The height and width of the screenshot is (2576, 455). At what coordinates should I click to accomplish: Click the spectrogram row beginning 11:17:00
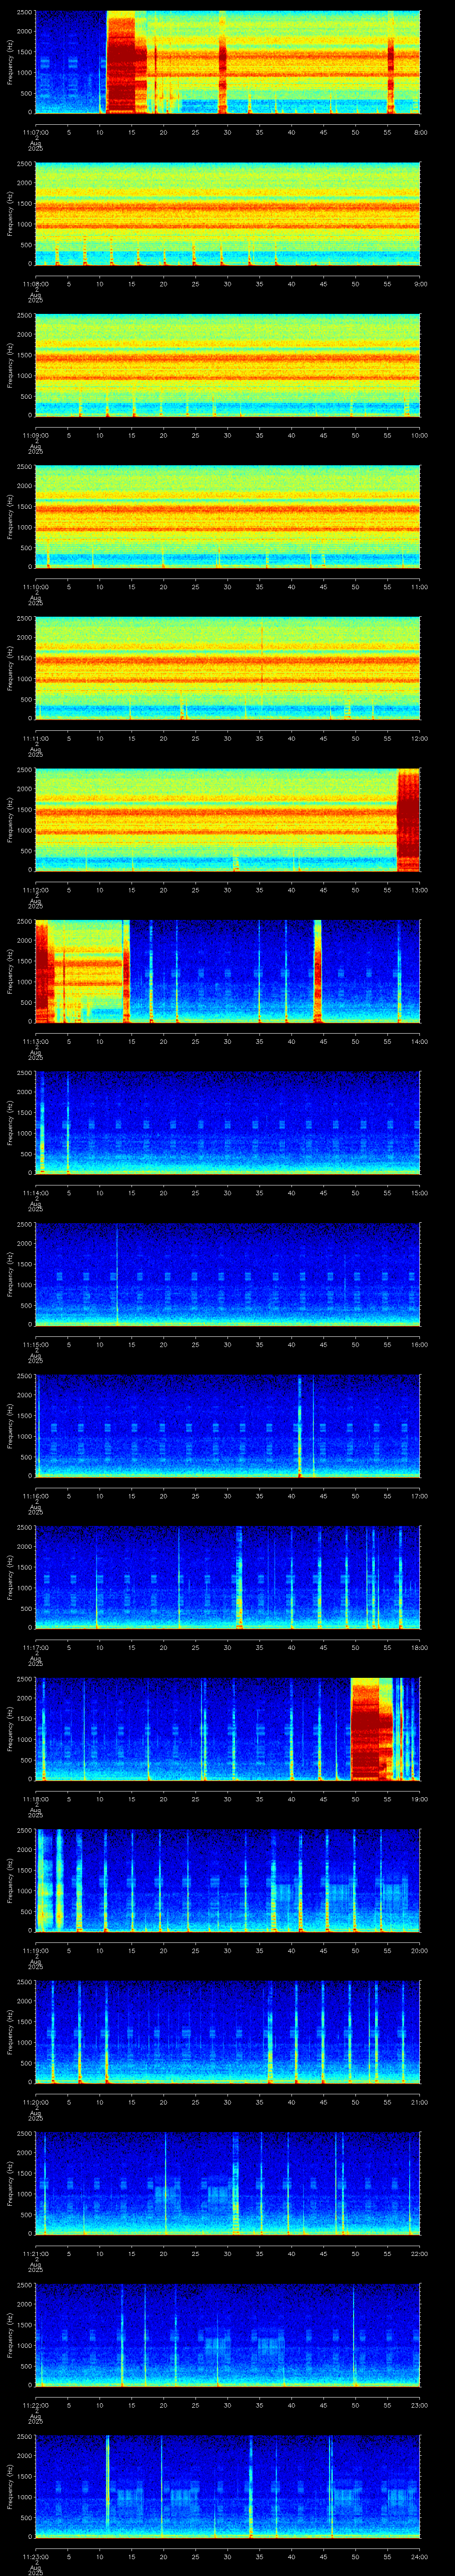(228, 1577)
